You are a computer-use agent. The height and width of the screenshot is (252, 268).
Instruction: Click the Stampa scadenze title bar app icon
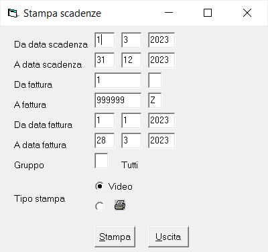tap(13, 13)
